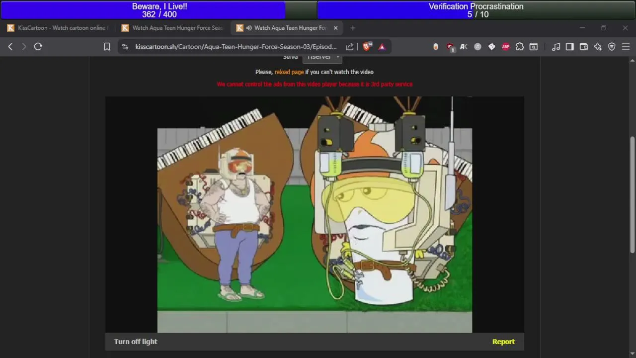Click the 'Verification Procrastination' progress bar
The width and height of the screenshot is (636, 358).
[x=477, y=10]
